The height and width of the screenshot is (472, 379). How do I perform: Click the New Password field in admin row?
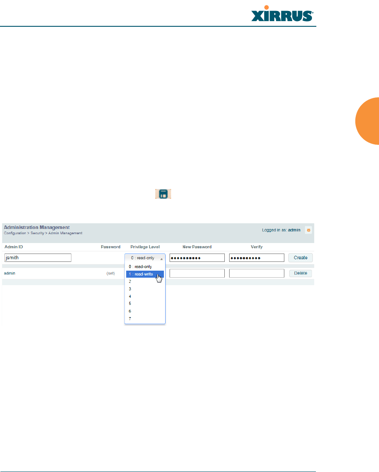(x=197, y=273)
